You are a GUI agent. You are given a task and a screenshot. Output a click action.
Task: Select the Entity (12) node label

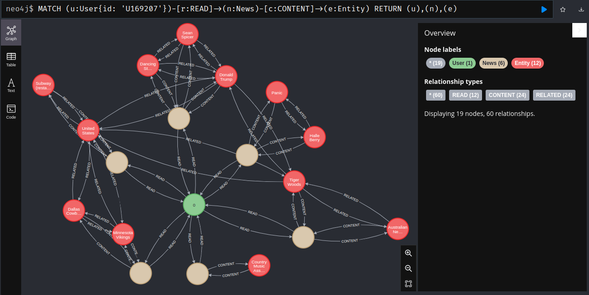click(x=528, y=63)
